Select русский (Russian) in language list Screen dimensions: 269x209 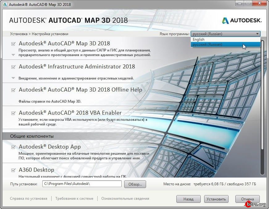225,44
